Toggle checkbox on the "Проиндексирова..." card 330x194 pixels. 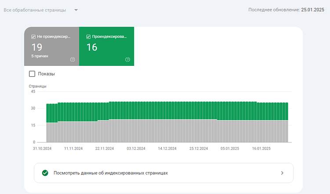coord(88,37)
